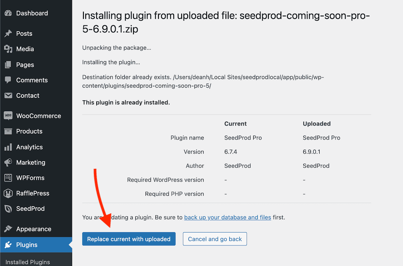Click the Media library icon
This screenshot has width=403, height=266.
coord(8,49)
